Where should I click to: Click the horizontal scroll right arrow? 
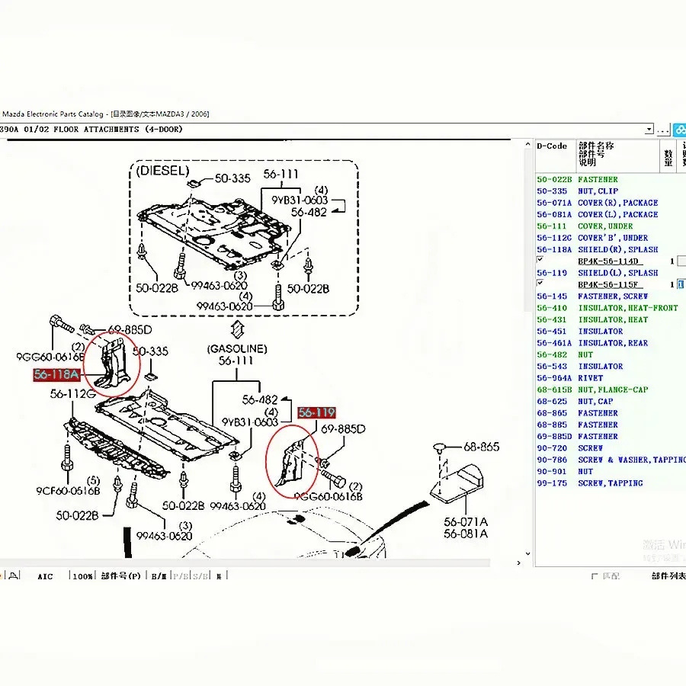tap(519, 563)
